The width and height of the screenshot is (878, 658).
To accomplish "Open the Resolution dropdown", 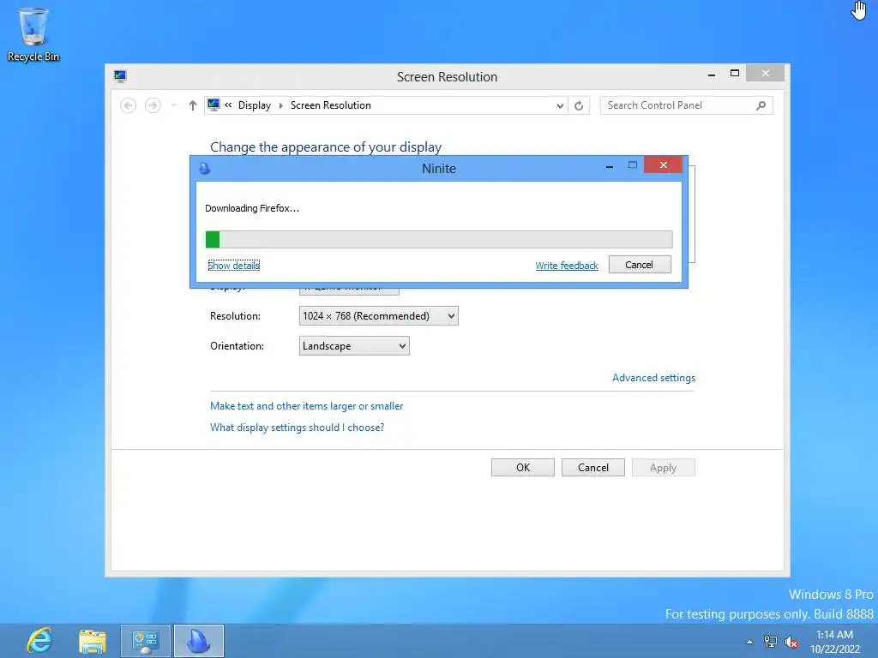I will [x=378, y=316].
